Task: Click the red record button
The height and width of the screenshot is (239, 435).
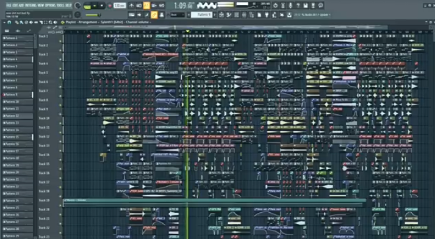Action: [x=110, y=6]
